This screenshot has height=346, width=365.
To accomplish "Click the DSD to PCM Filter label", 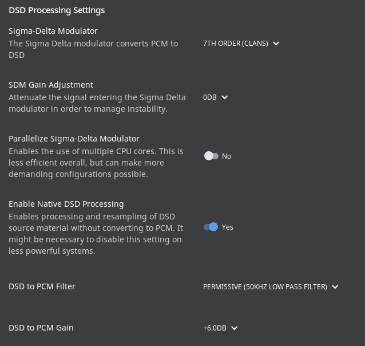I will 42,286.
